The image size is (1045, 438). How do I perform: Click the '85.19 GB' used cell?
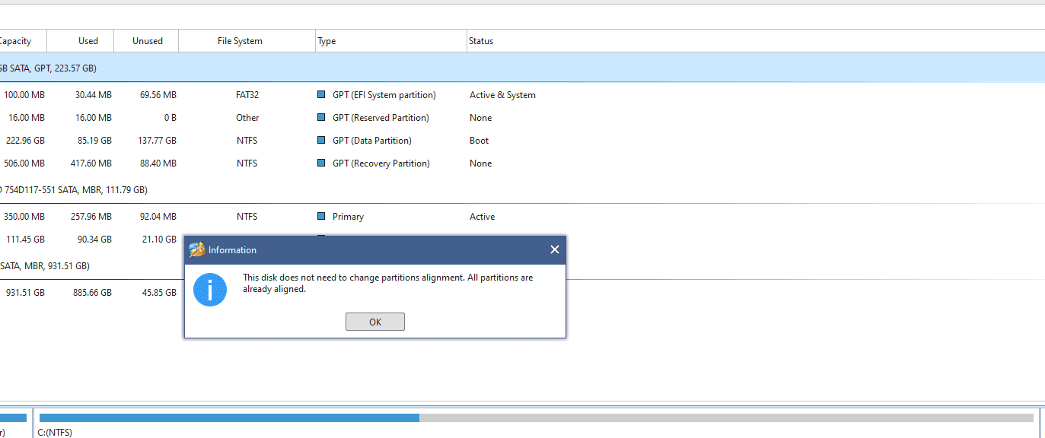click(x=95, y=141)
